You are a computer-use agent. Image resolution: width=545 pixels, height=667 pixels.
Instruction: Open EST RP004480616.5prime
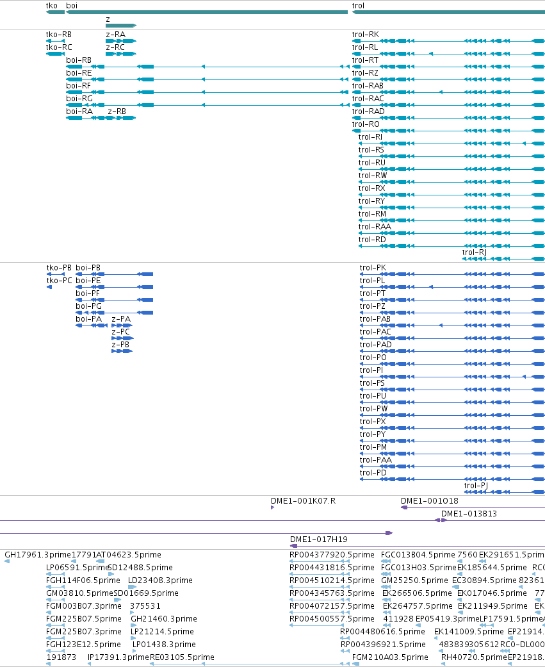[x=382, y=632]
